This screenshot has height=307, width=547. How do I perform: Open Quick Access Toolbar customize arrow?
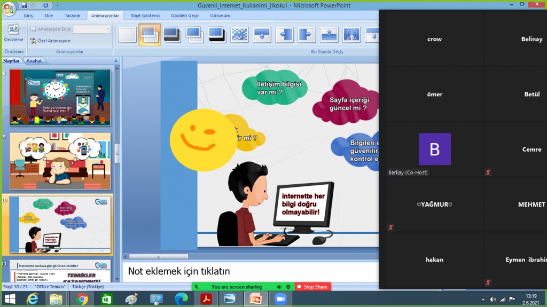(57, 5)
